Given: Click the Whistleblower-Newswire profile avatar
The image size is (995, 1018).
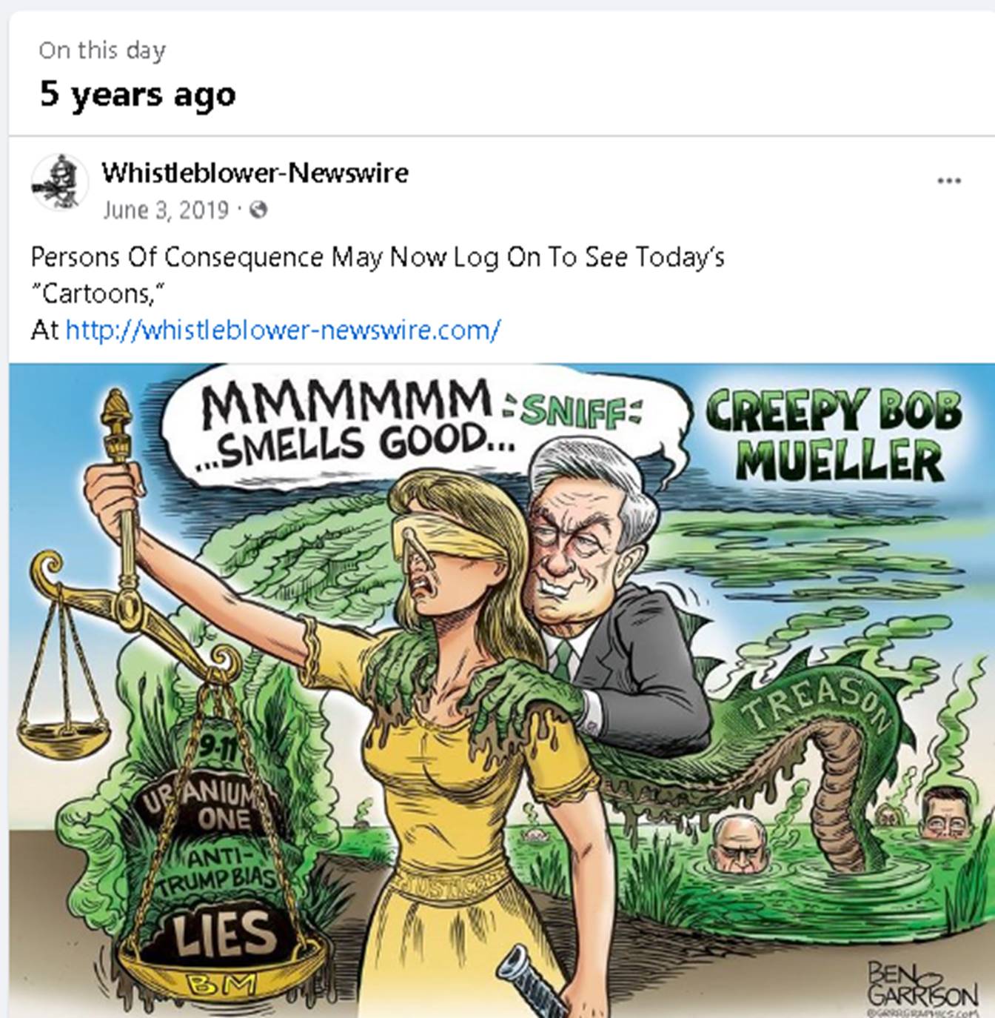Looking at the screenshot, I should click(61, 182).
